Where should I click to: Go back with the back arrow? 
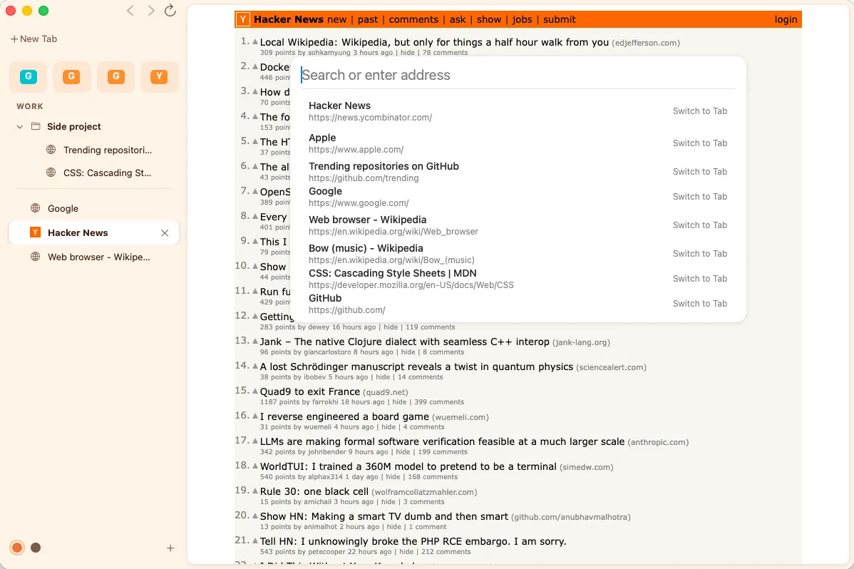click(x=130, y=11)
